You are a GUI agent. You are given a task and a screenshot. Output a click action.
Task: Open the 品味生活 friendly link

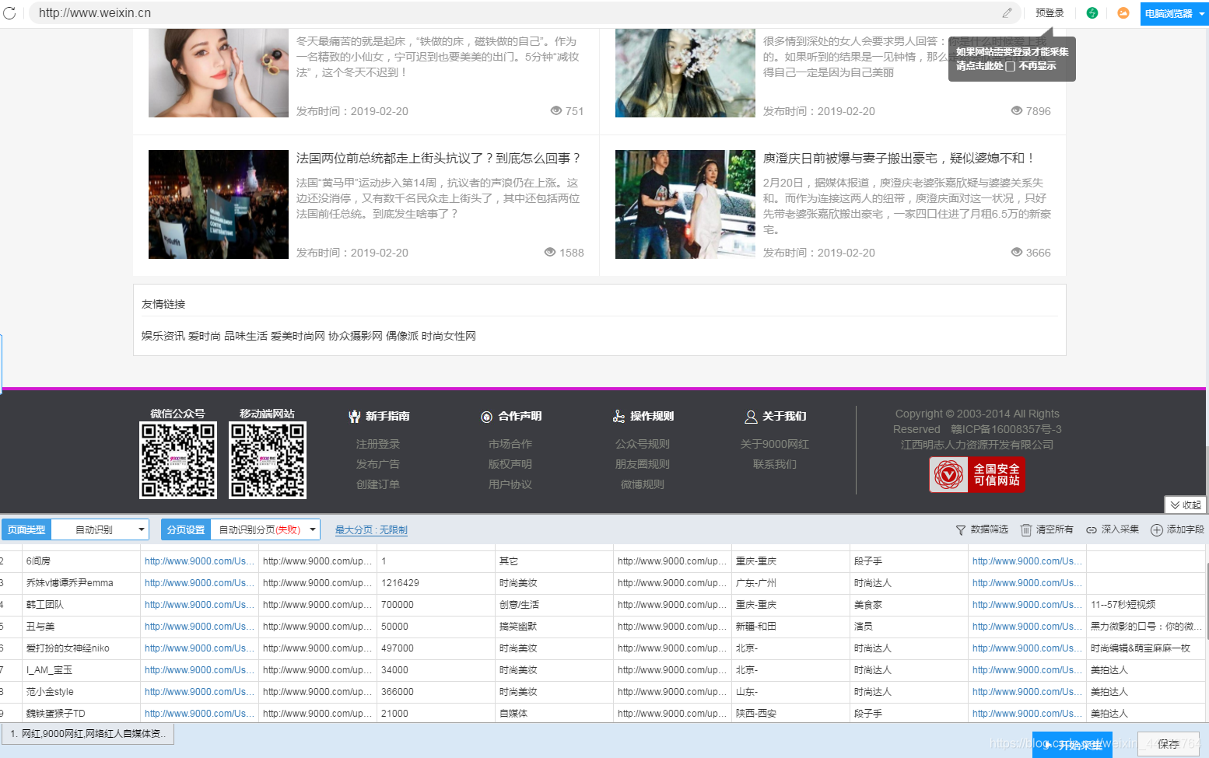tap(246, 336)
